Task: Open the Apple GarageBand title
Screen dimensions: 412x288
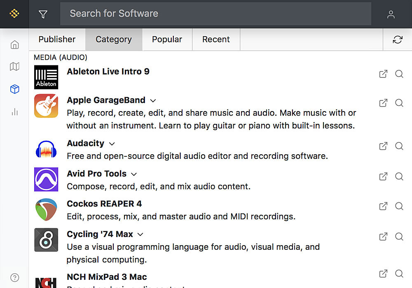Action: (x=106, y=100)
